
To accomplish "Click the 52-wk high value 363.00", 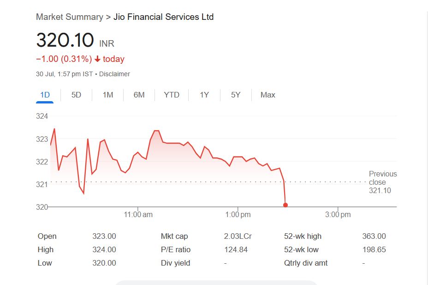I will [x=374, y=236].
